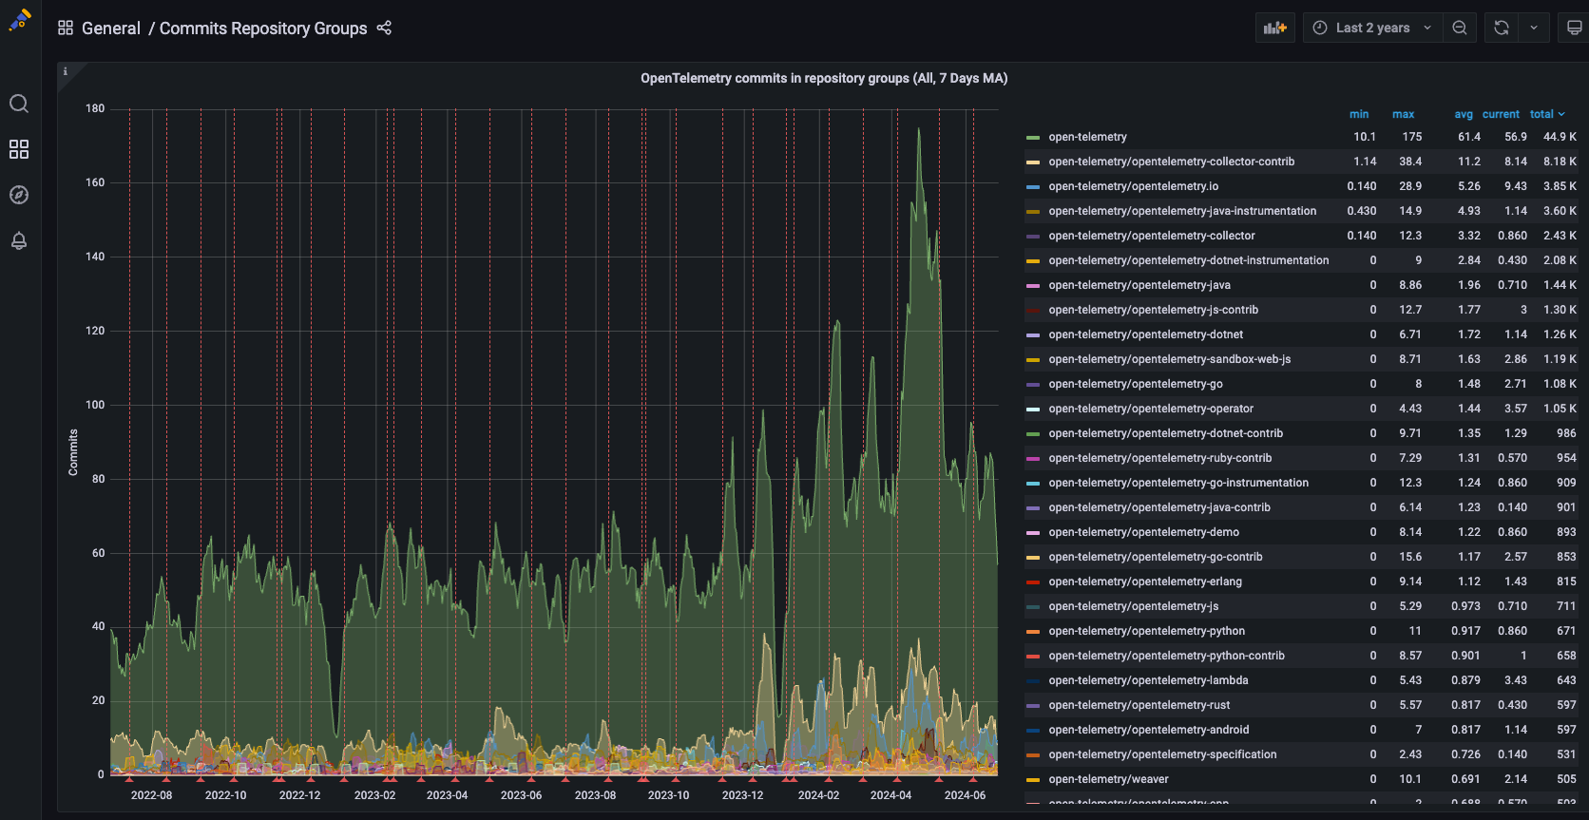Click opentelemetry.io series color swatch
The width and height of the screenshot is (1589, 820).
click(x=1033, y=187)
